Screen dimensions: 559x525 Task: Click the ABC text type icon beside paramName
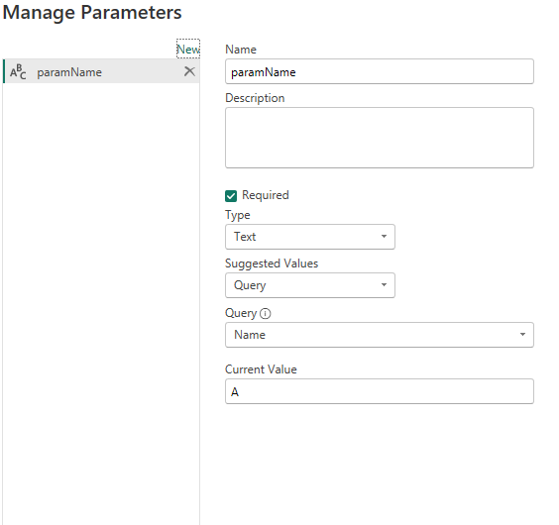pyautogui.click(x=18, y=71)
